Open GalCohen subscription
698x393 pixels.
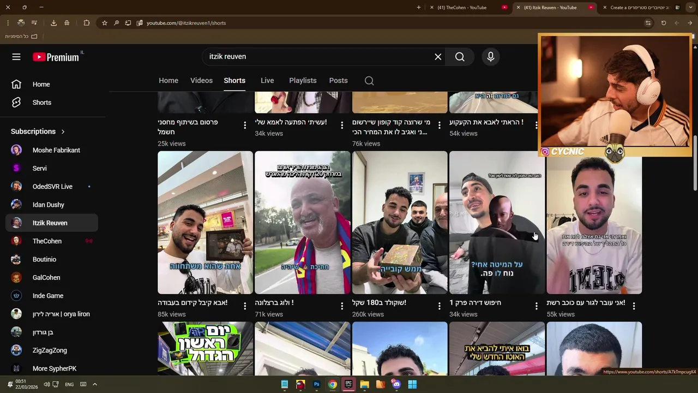click(52, 277)
